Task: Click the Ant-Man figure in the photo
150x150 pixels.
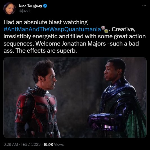Action: [x=37, y=98]
